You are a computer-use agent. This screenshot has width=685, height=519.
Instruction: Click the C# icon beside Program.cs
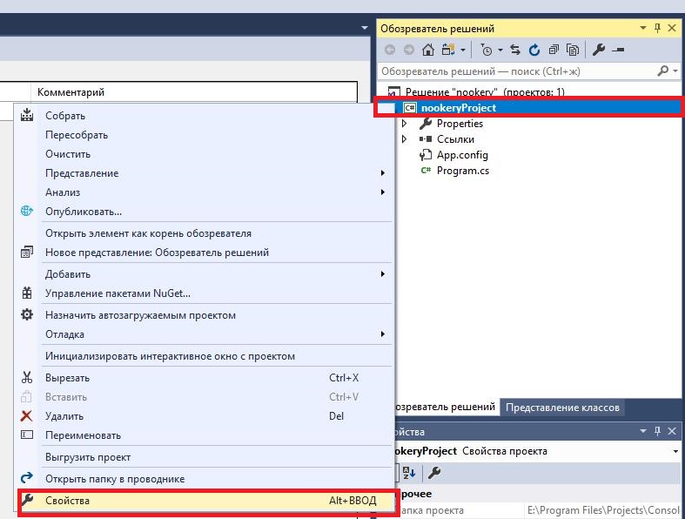pyautogui.click(x=426, y=171)
